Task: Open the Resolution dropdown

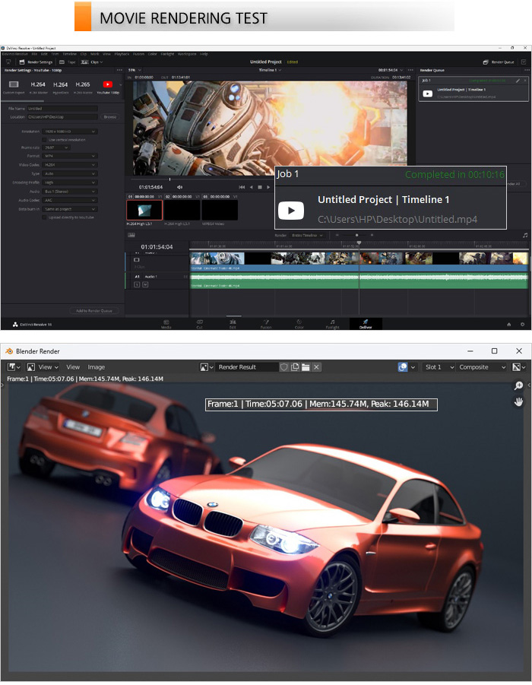Action: pos(70,131)
